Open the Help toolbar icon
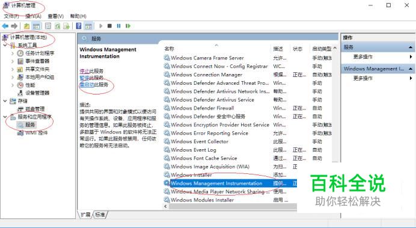The width and height of the screenshot is (416, 228). 79,26
